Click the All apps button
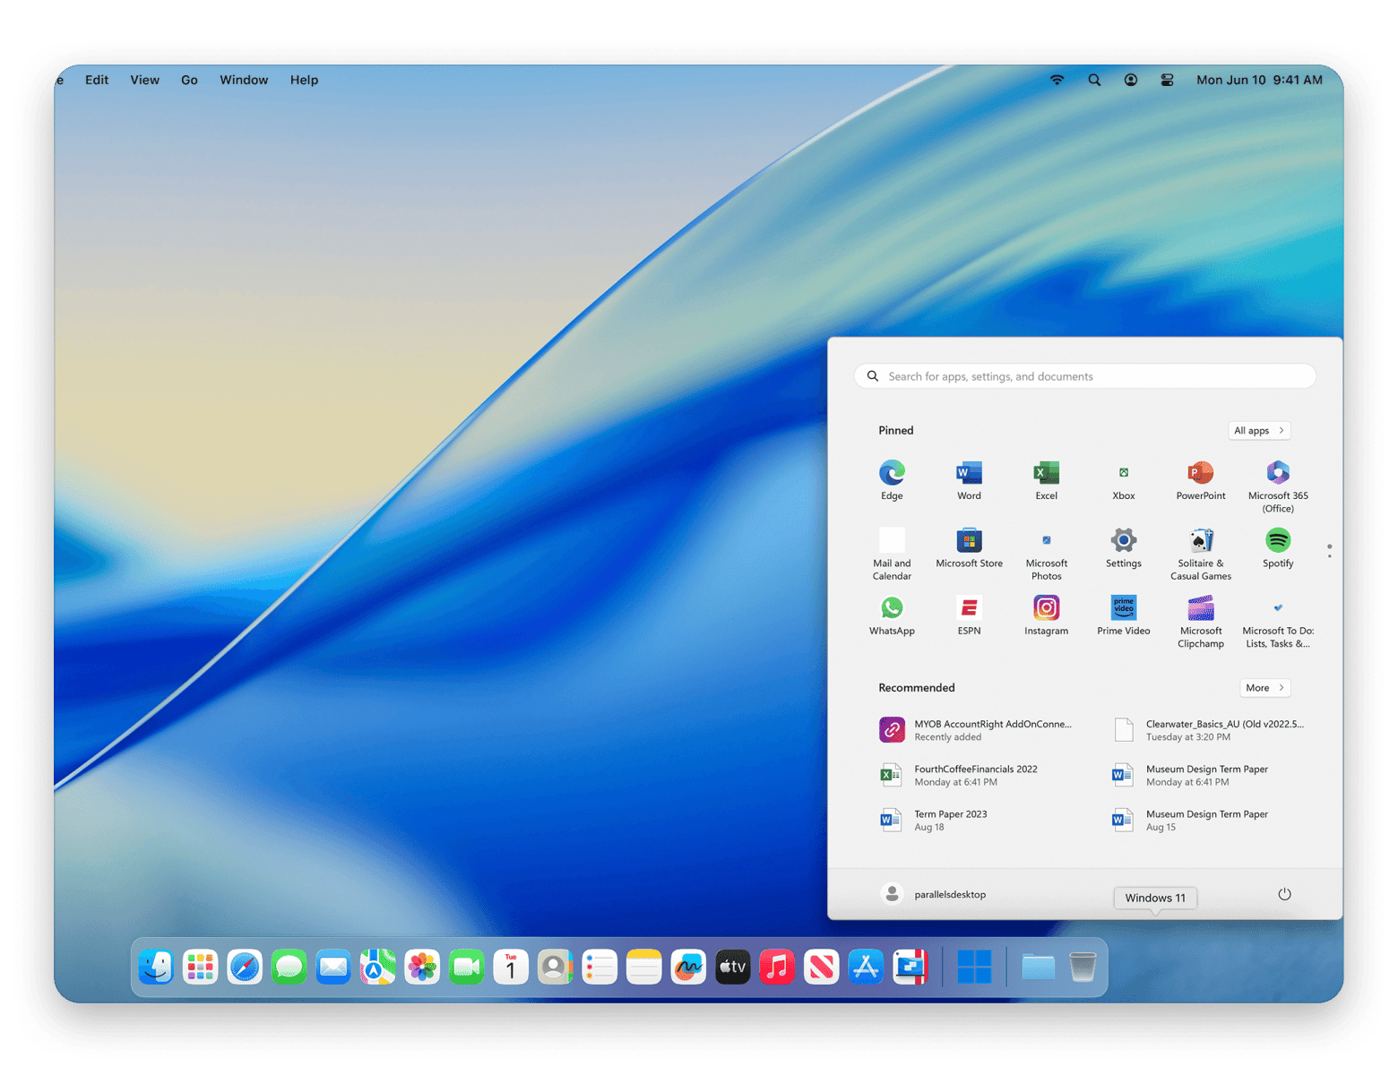Viewport: 1398px width, 1075px height. [1258, 431]
